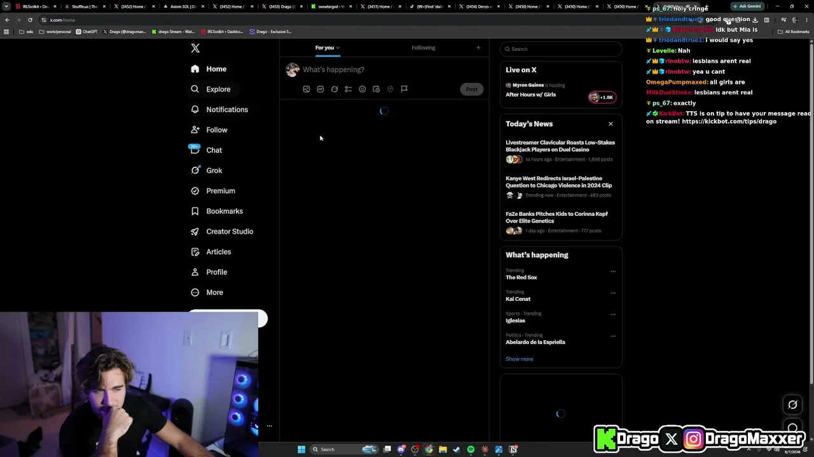Open Creator Studio
Screen dimensions: 814x457
coord(222,232)
